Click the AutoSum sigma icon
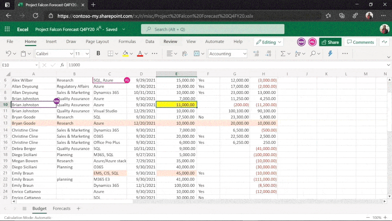 click(x=283, y=53)
